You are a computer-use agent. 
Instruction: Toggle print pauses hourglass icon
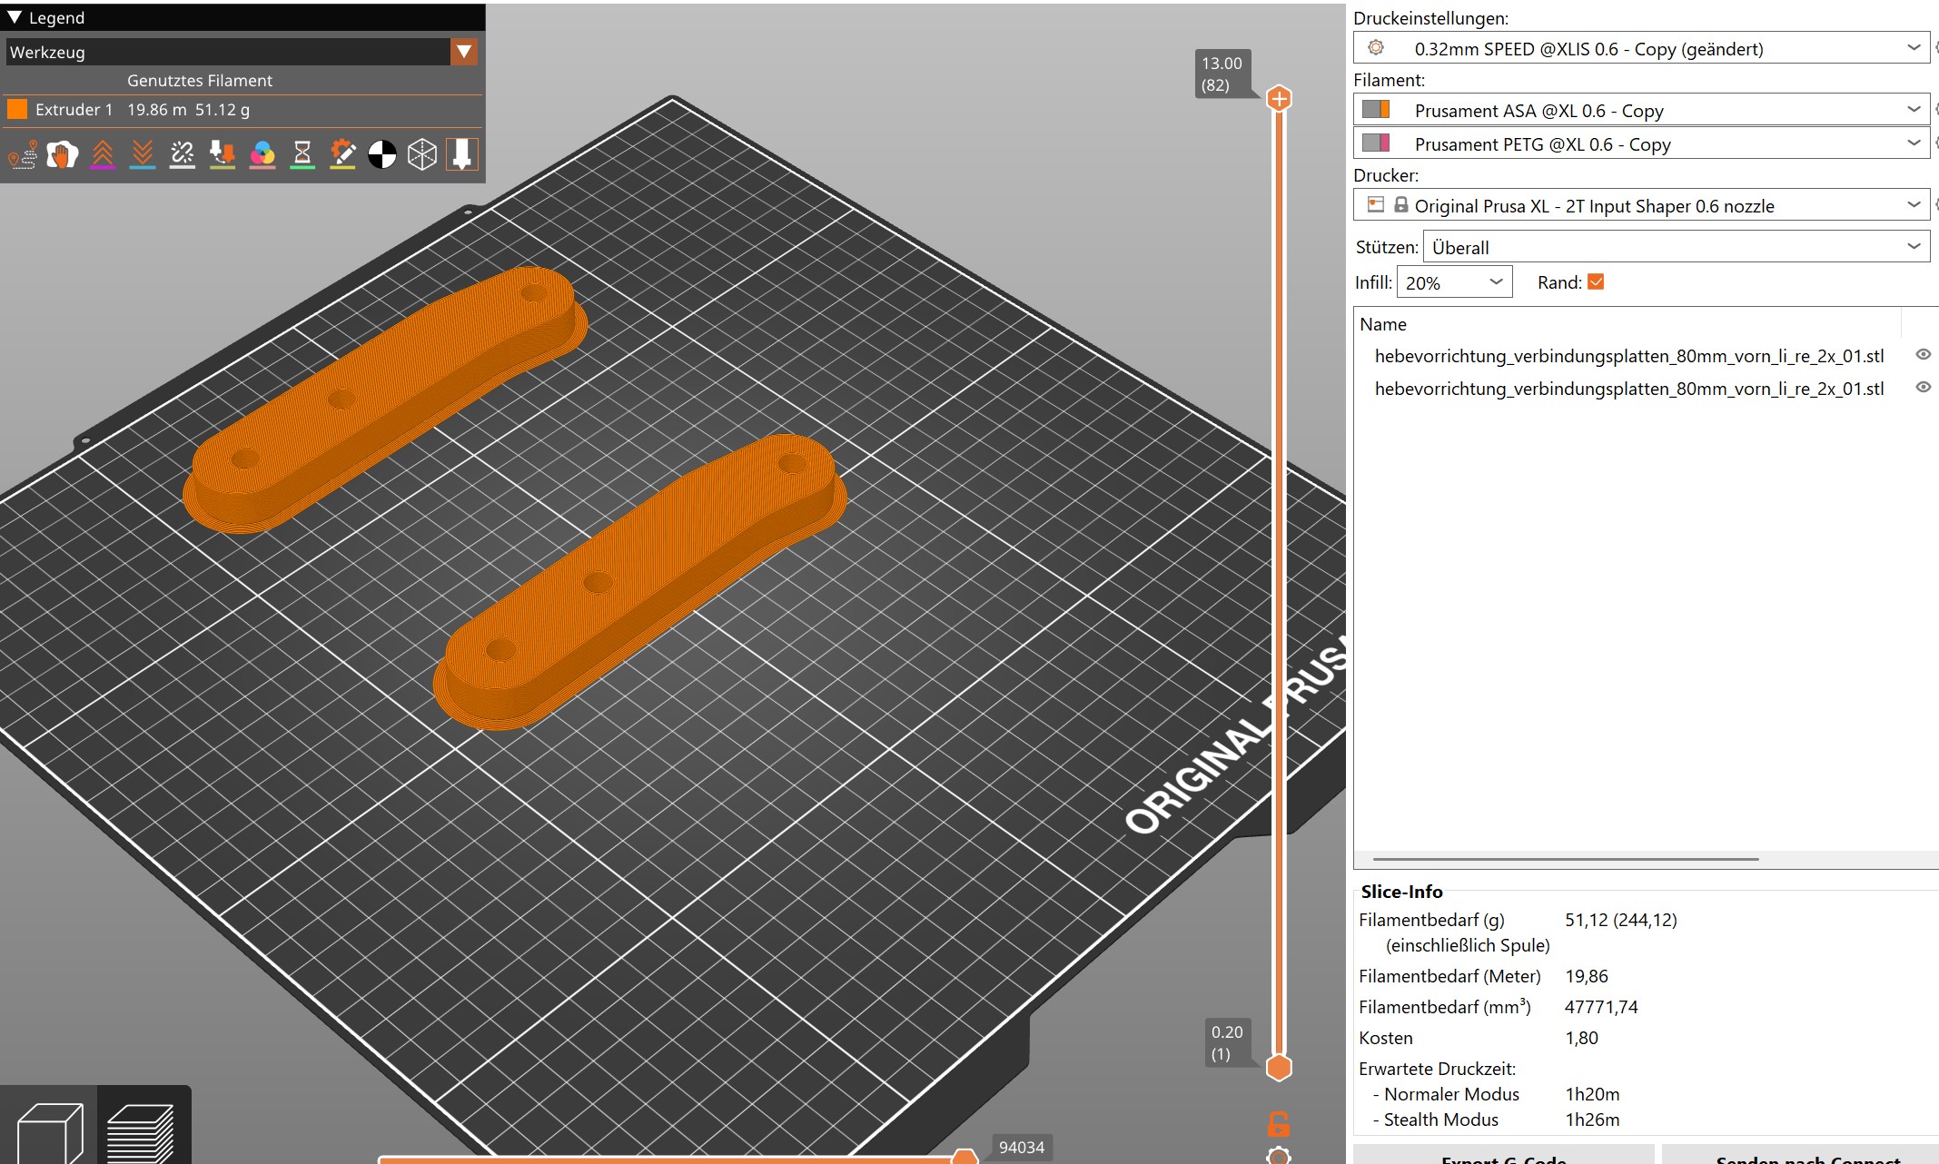pos(302,155)
